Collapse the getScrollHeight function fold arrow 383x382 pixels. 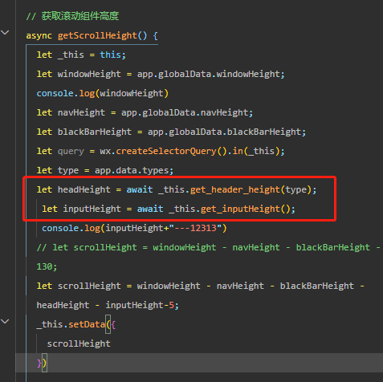coord(5,33)
